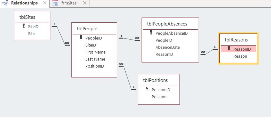Select the tblPeopleAbsences table header
Viewport: 271px width, 117px height.
(170, 24)
